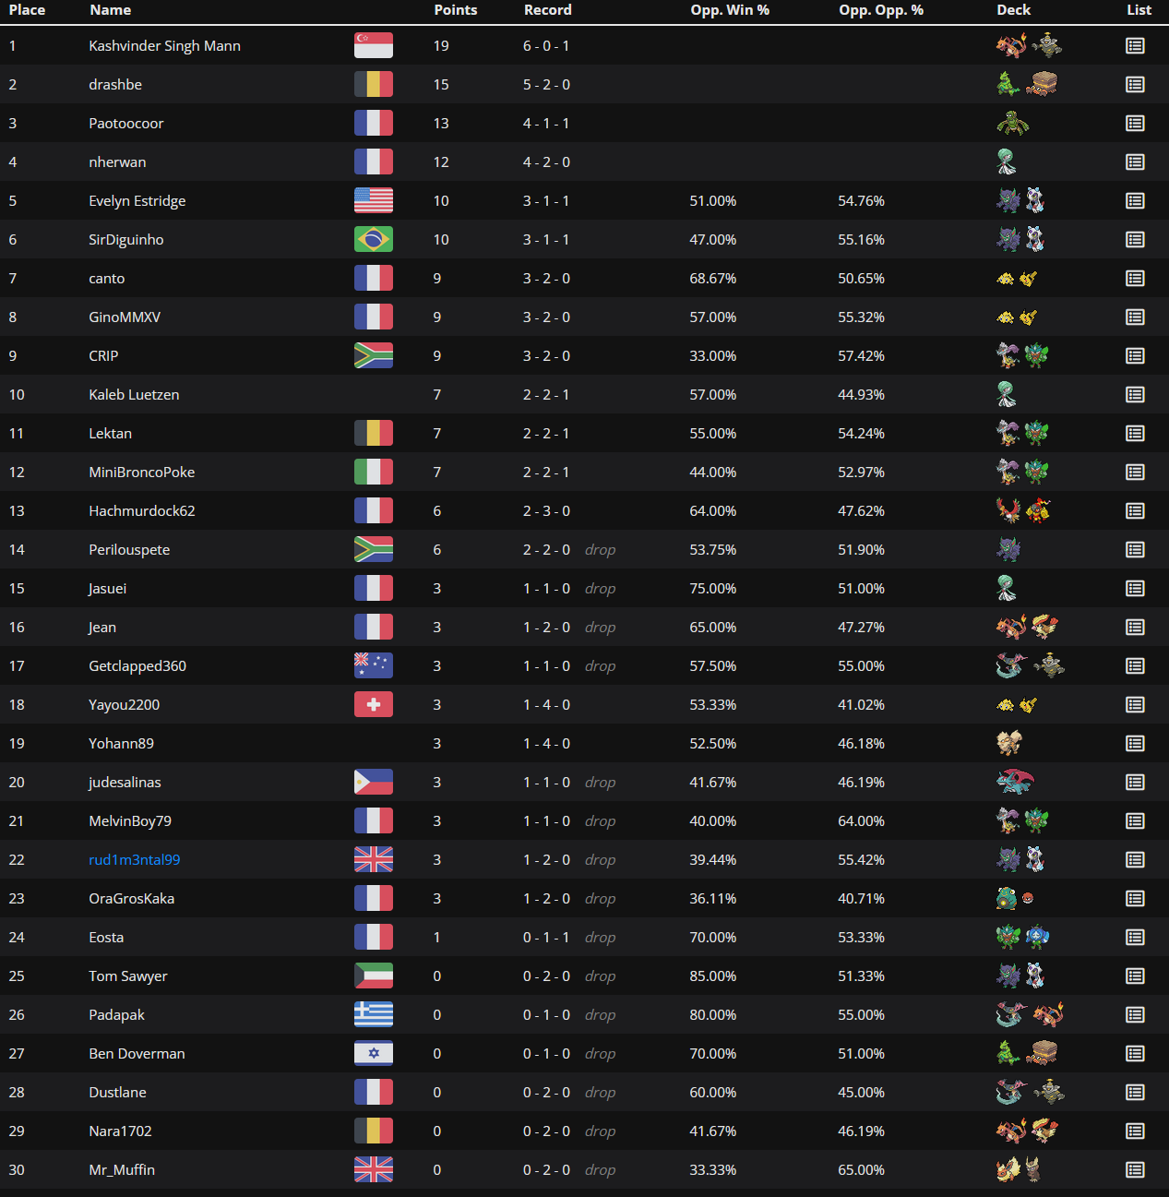This screenshot has height=1197, width=1169.
Task: Open drashbe's deck list icon
Action: (x=1135, y=85)
